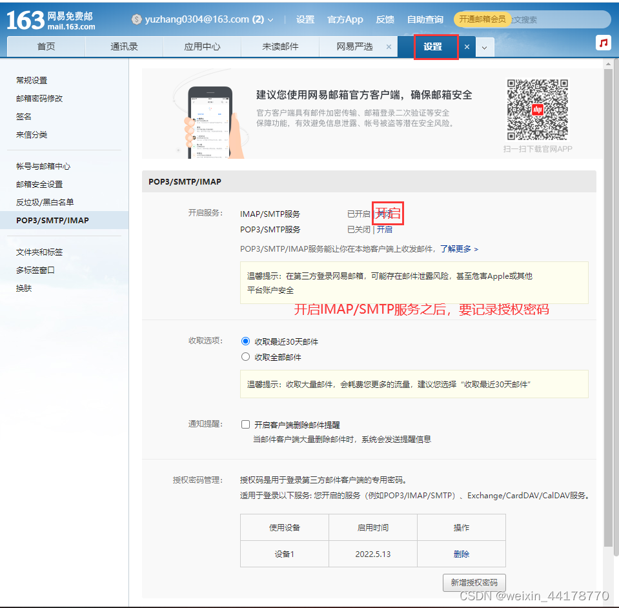Open the 应用中心 tab
The width and height of the screenshot is (619, 608).
tap(202, 46)
